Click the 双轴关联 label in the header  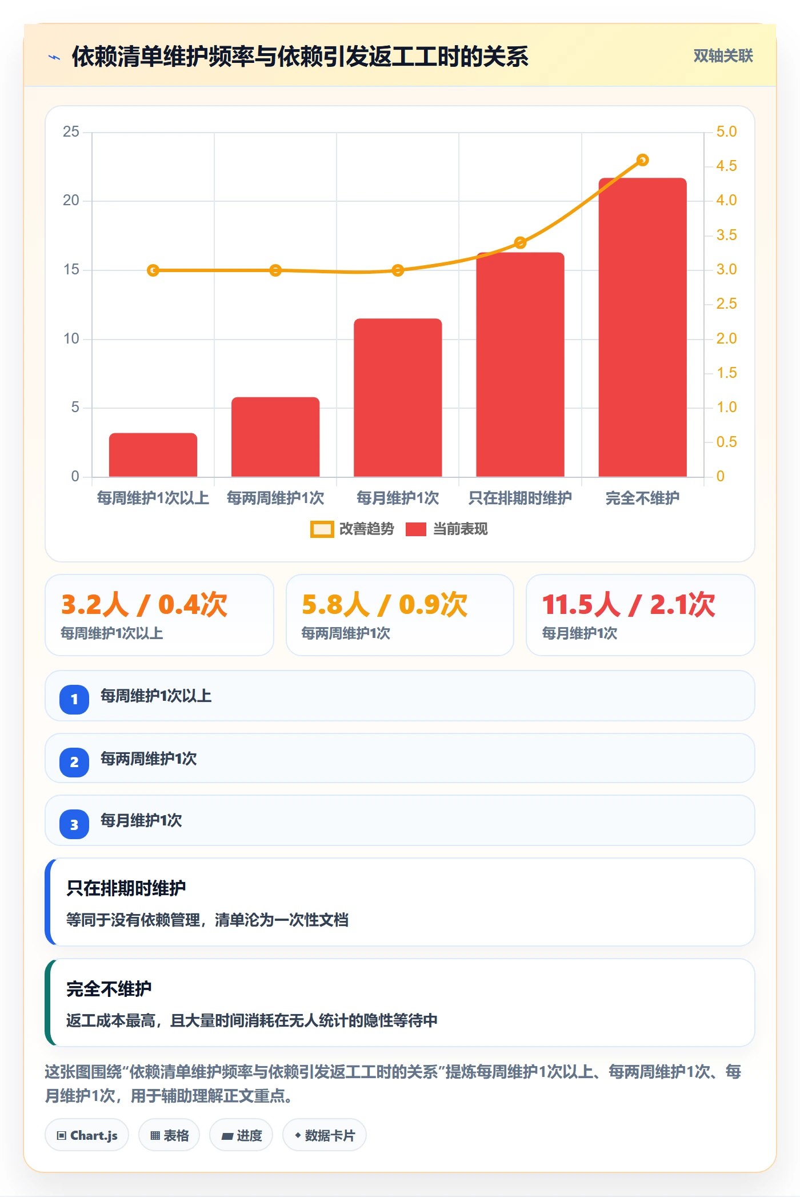click(723, 56)
